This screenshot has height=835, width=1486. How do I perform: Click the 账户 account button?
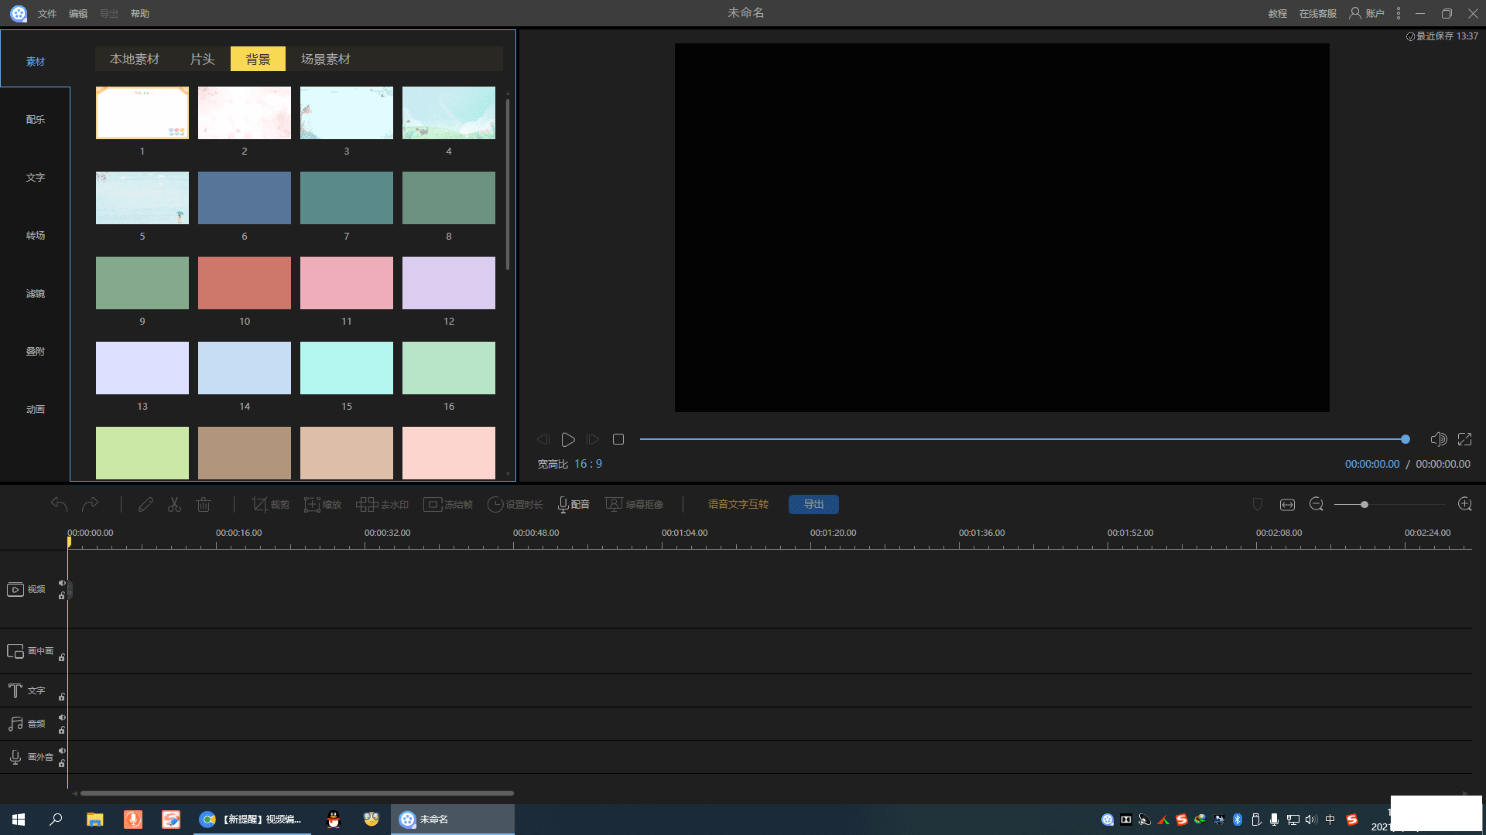click(x=1367, y=14)
